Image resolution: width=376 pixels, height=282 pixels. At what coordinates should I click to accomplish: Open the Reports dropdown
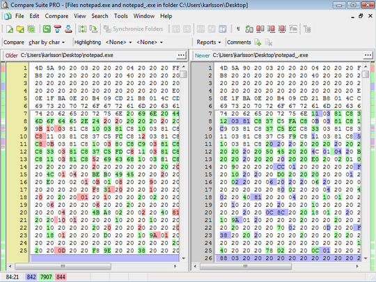pyautogui.click(x=209, y=42)
